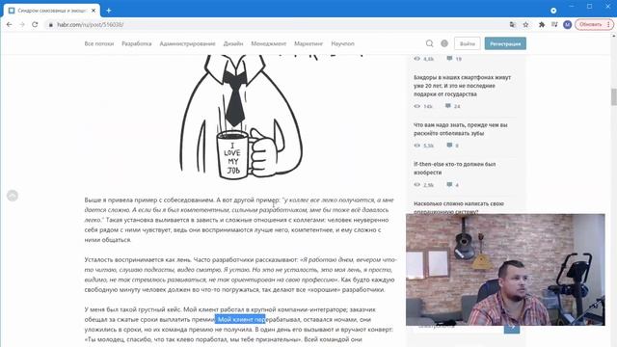Open the article about Бэкдоры в наших смартфонах
This screenshot has height=347, width=617.
coord(463,86)
